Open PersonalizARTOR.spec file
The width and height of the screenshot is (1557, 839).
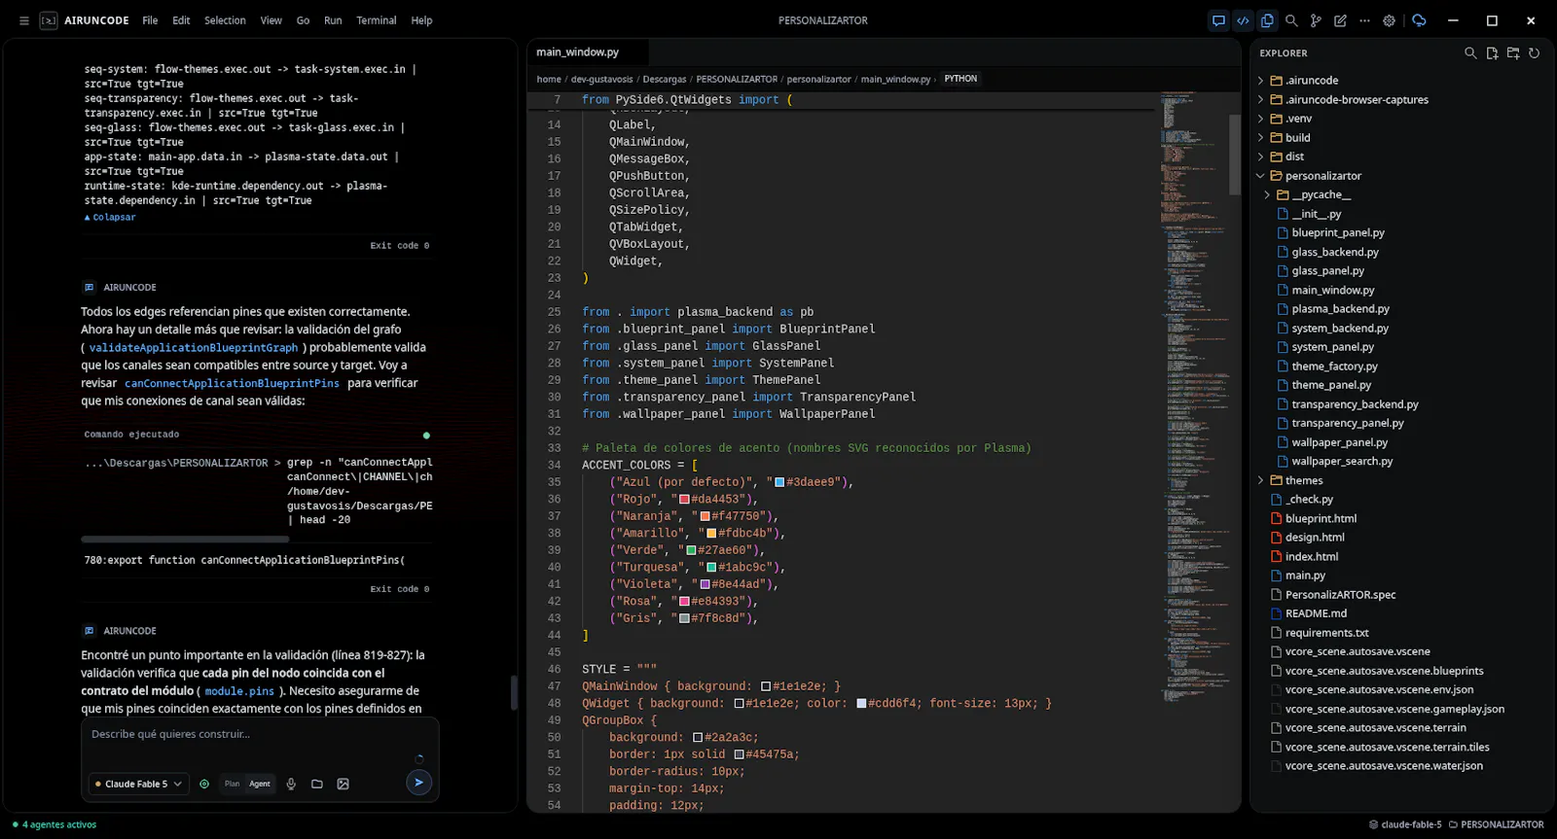pyautogui.click(x=1340, y=595)
